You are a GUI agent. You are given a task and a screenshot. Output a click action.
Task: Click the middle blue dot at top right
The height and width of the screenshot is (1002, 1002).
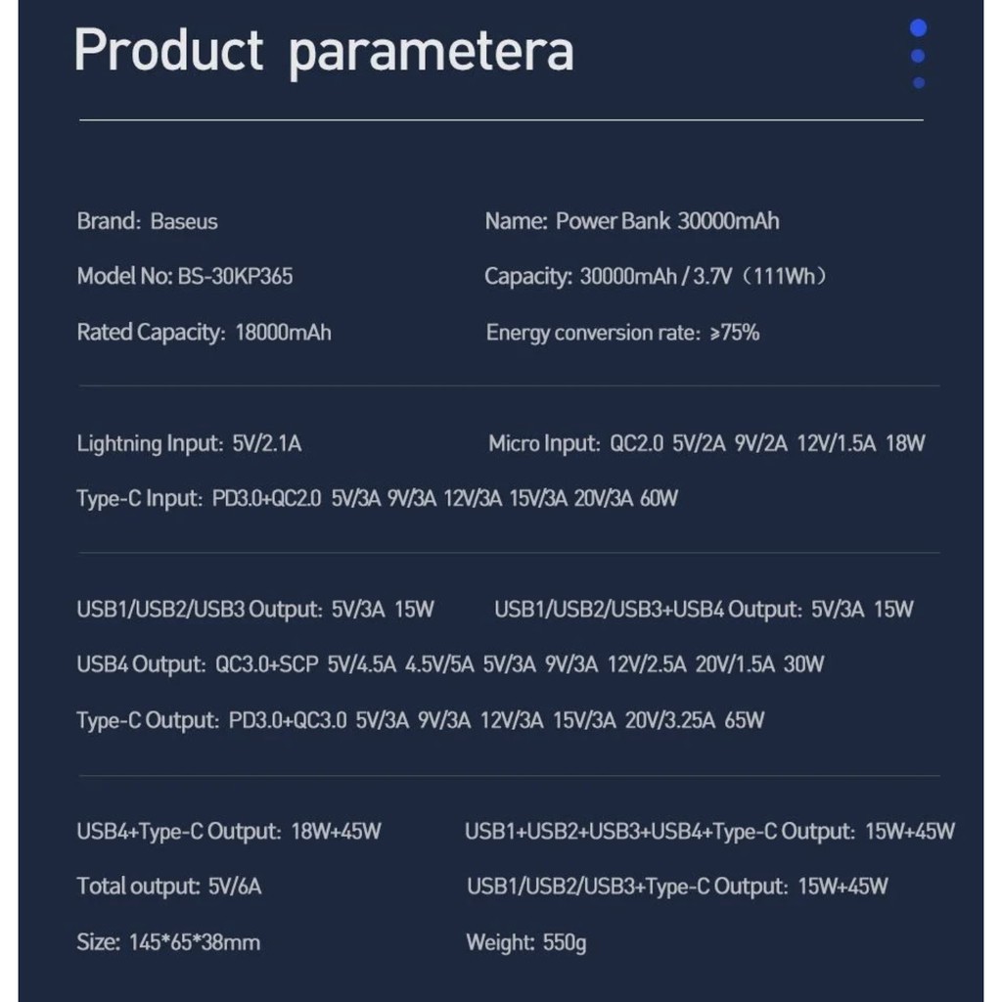tap(918, 57)
